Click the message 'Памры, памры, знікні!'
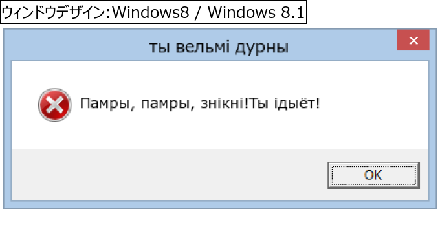 click(x=164, y=103)
